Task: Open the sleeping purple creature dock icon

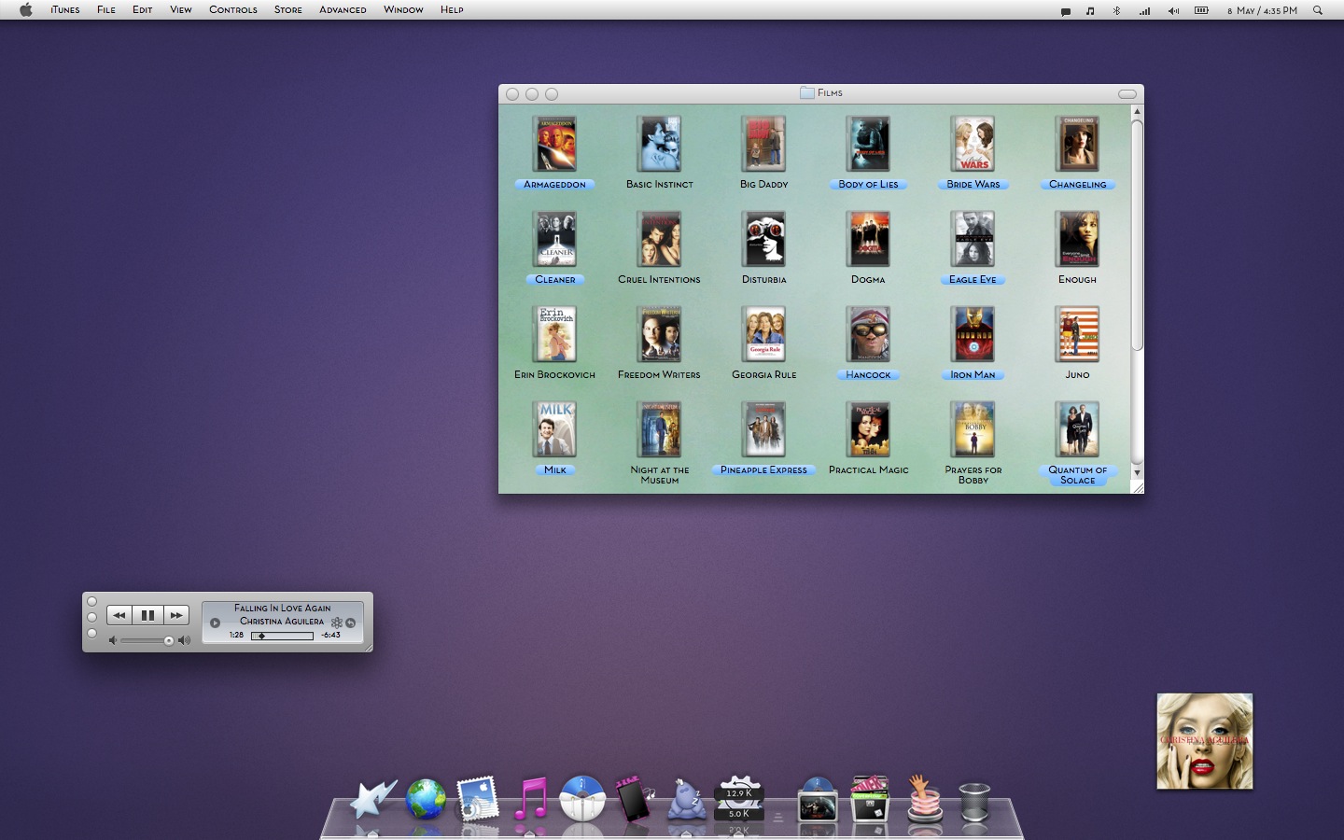Action: coord(686,800)
